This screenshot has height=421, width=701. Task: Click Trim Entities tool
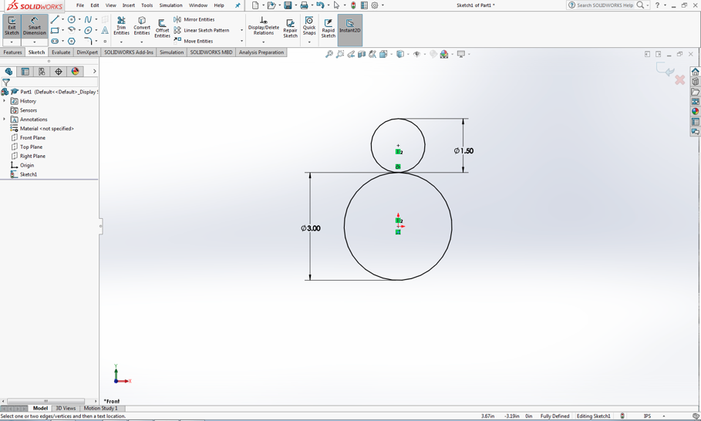121,26
